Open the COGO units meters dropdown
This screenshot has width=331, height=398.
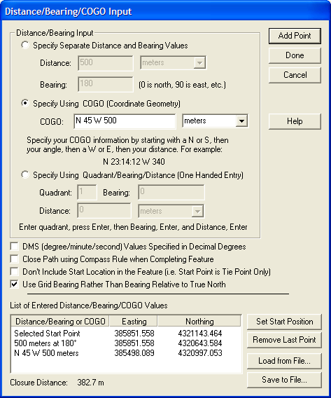216,121
